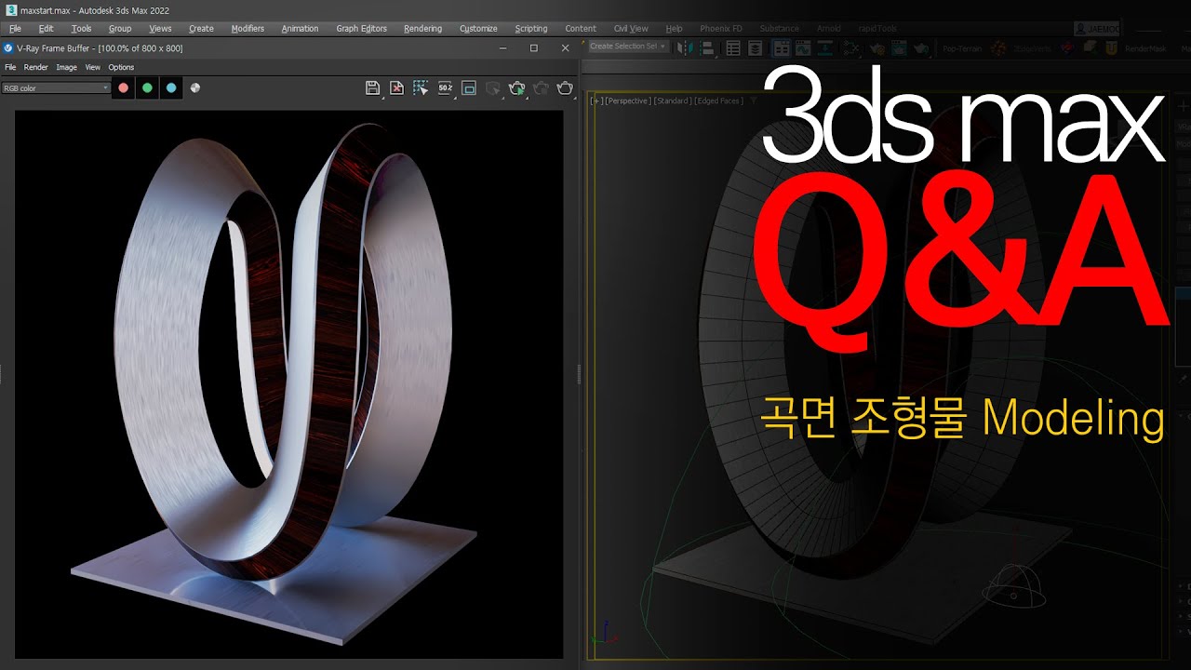Enable track mouse while rendering icon
This screenshot has height=670, width=1191.
pyautogui.click(x=421, y=88)
